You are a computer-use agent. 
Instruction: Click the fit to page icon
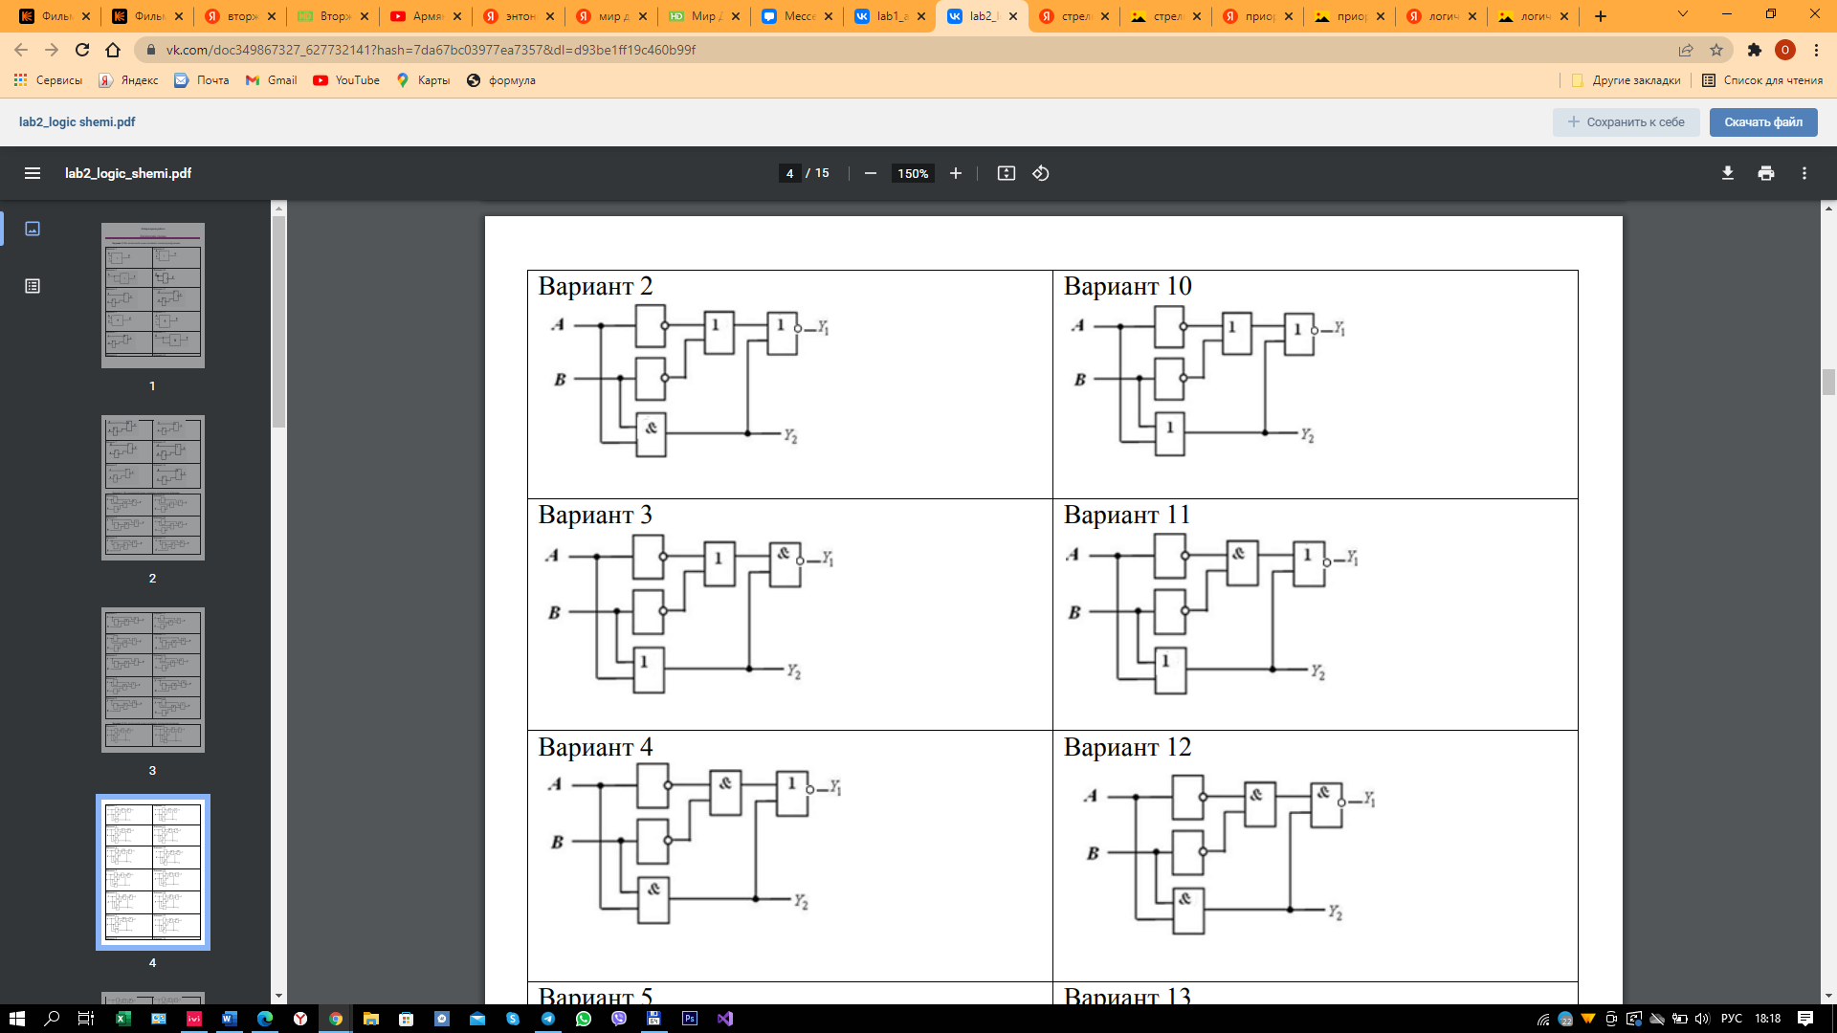1006,173
